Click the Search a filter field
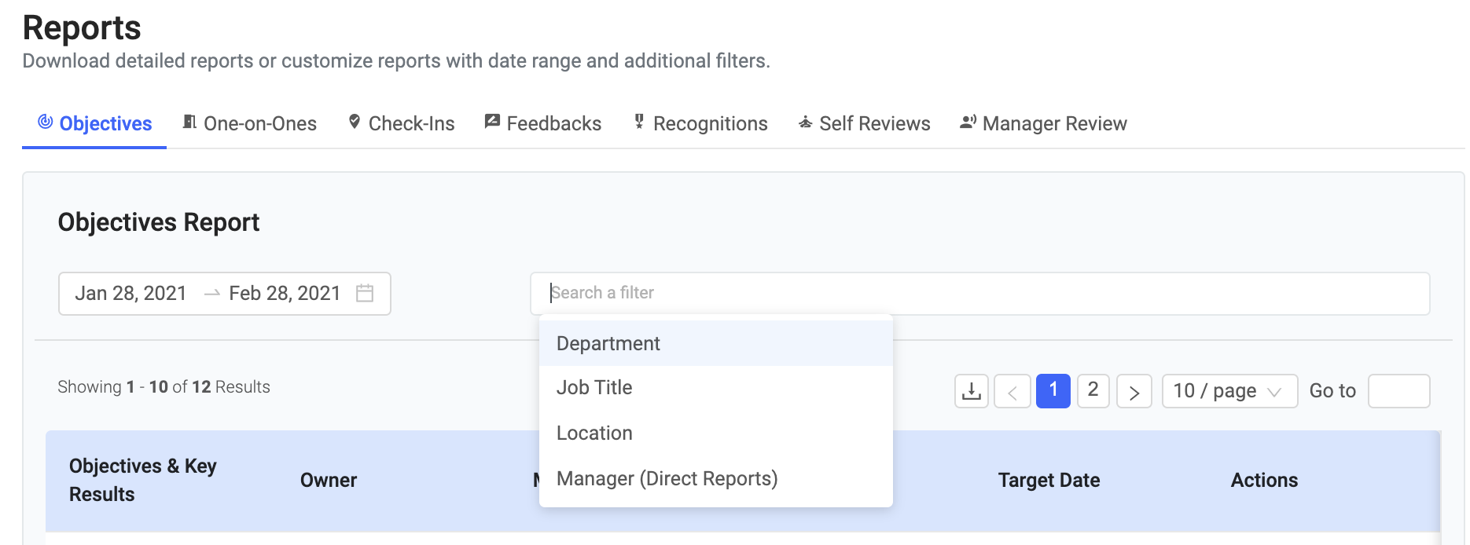 tap(979, 293)
